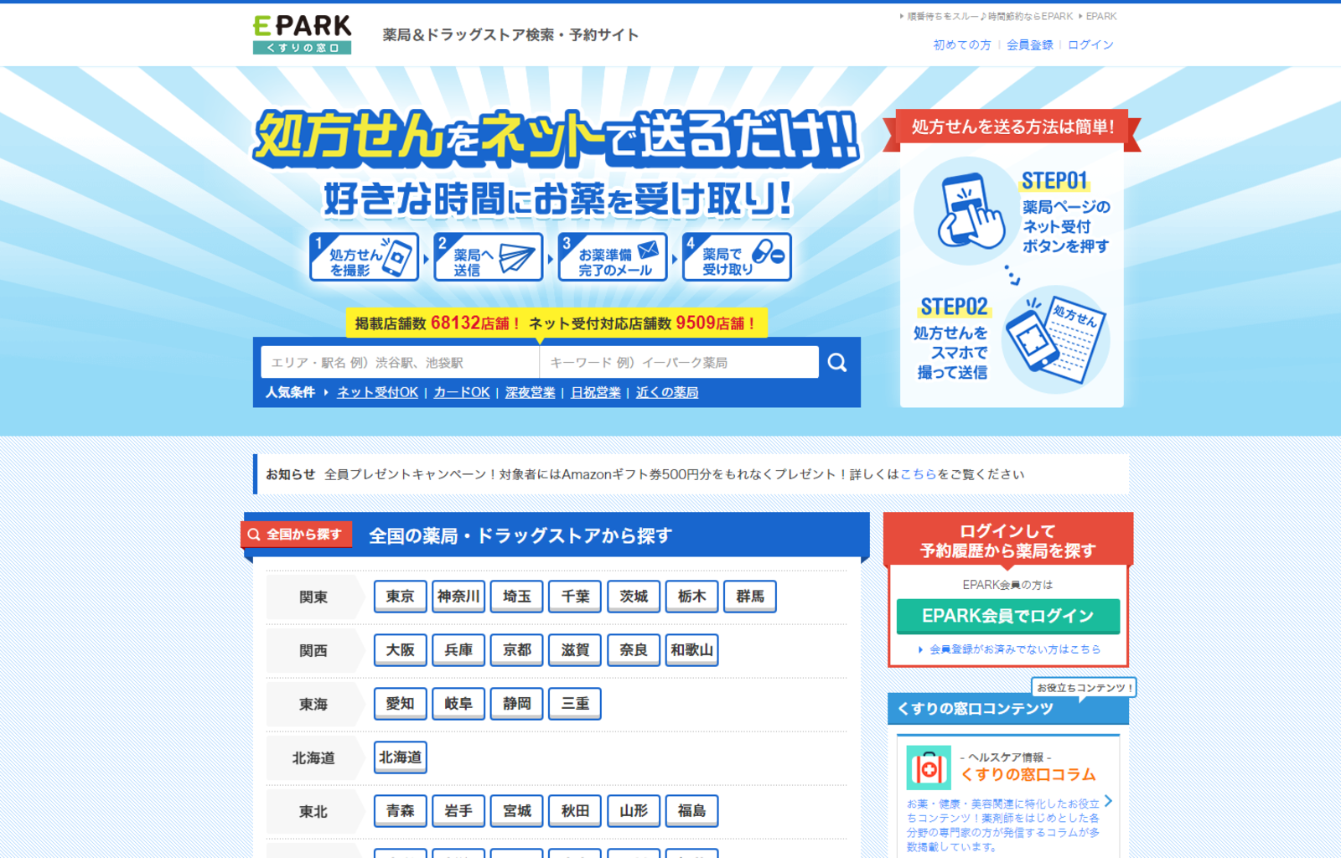The image size is (1341, 858).
Task: Click the ログイン header link
Action: tap(1090, 45)
